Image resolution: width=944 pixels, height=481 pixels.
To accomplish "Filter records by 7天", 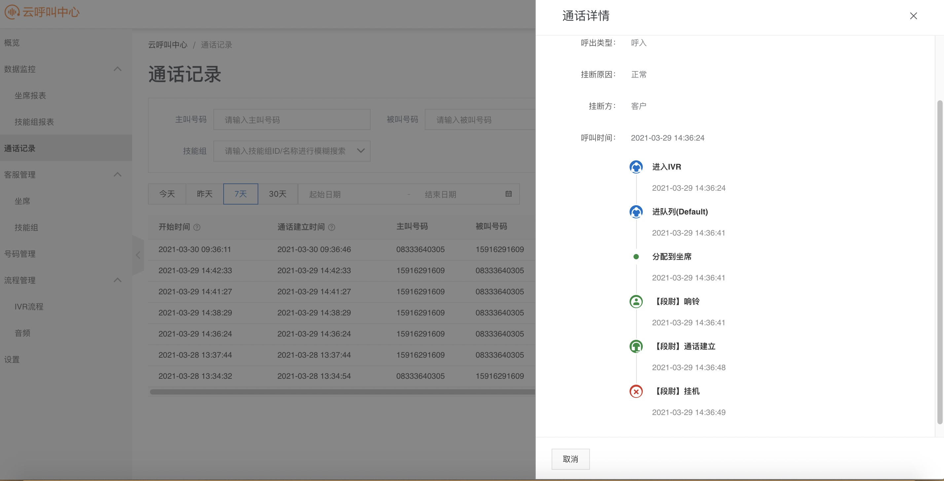I will coord(241,194).
